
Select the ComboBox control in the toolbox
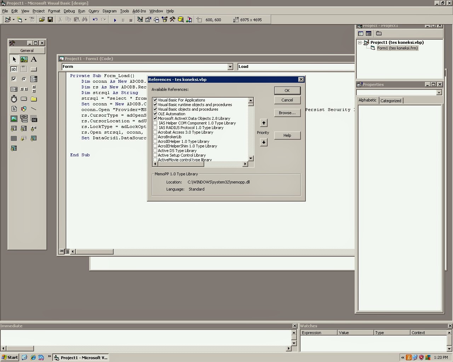click(x=34, y=79)
